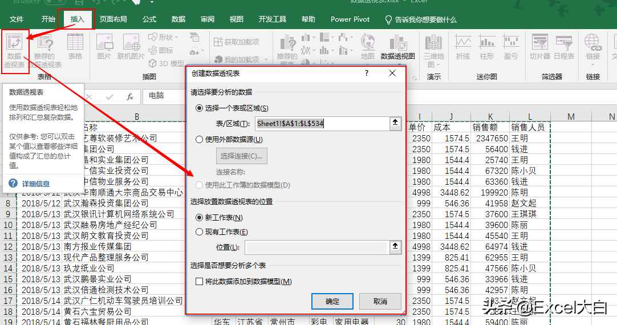Click the salesperson cell 王琪琪
The width and height of the screenshot is (617, 325).
point(530,214)
